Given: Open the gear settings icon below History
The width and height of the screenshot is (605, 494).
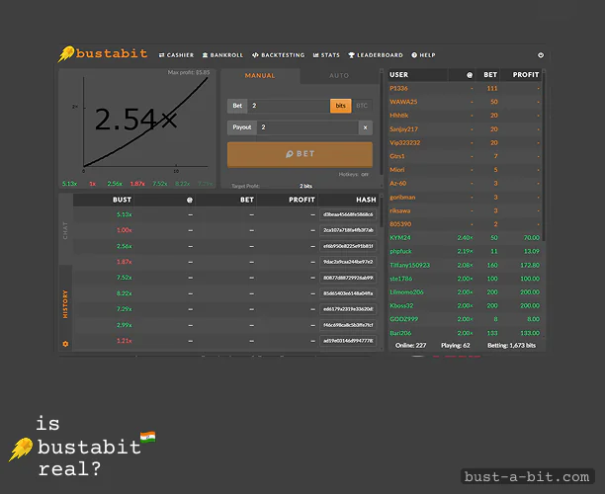Looking at the screenshot, I should (65, 344).
